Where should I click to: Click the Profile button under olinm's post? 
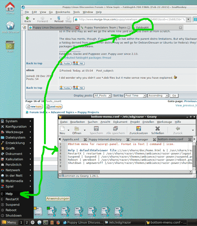(65, 88)
